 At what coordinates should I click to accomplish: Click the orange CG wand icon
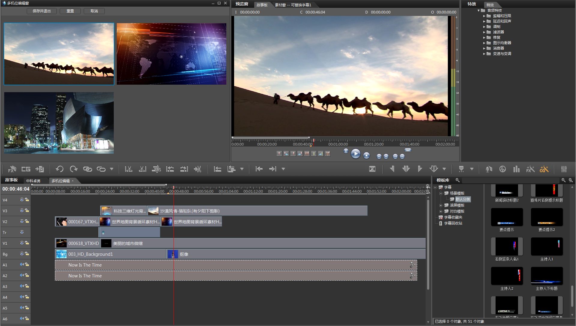[x=544, y=169]
